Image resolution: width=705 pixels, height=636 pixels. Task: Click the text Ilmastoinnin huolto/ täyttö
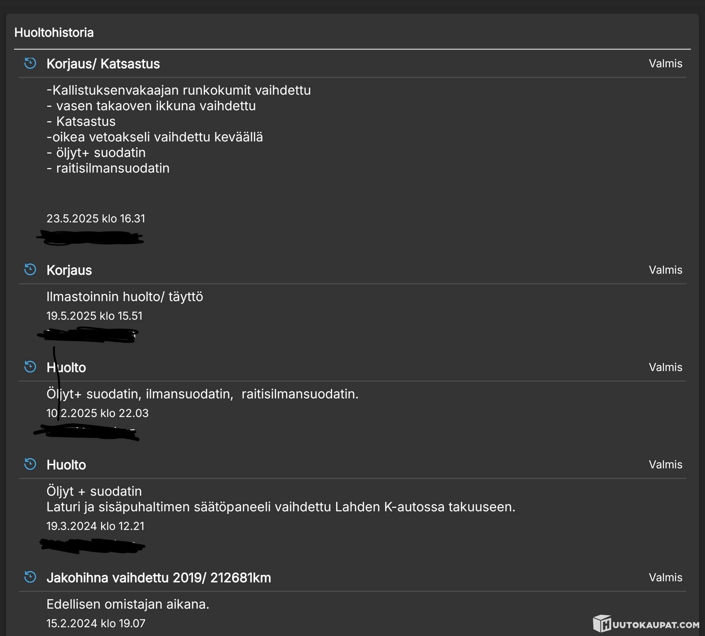(125, 297)
